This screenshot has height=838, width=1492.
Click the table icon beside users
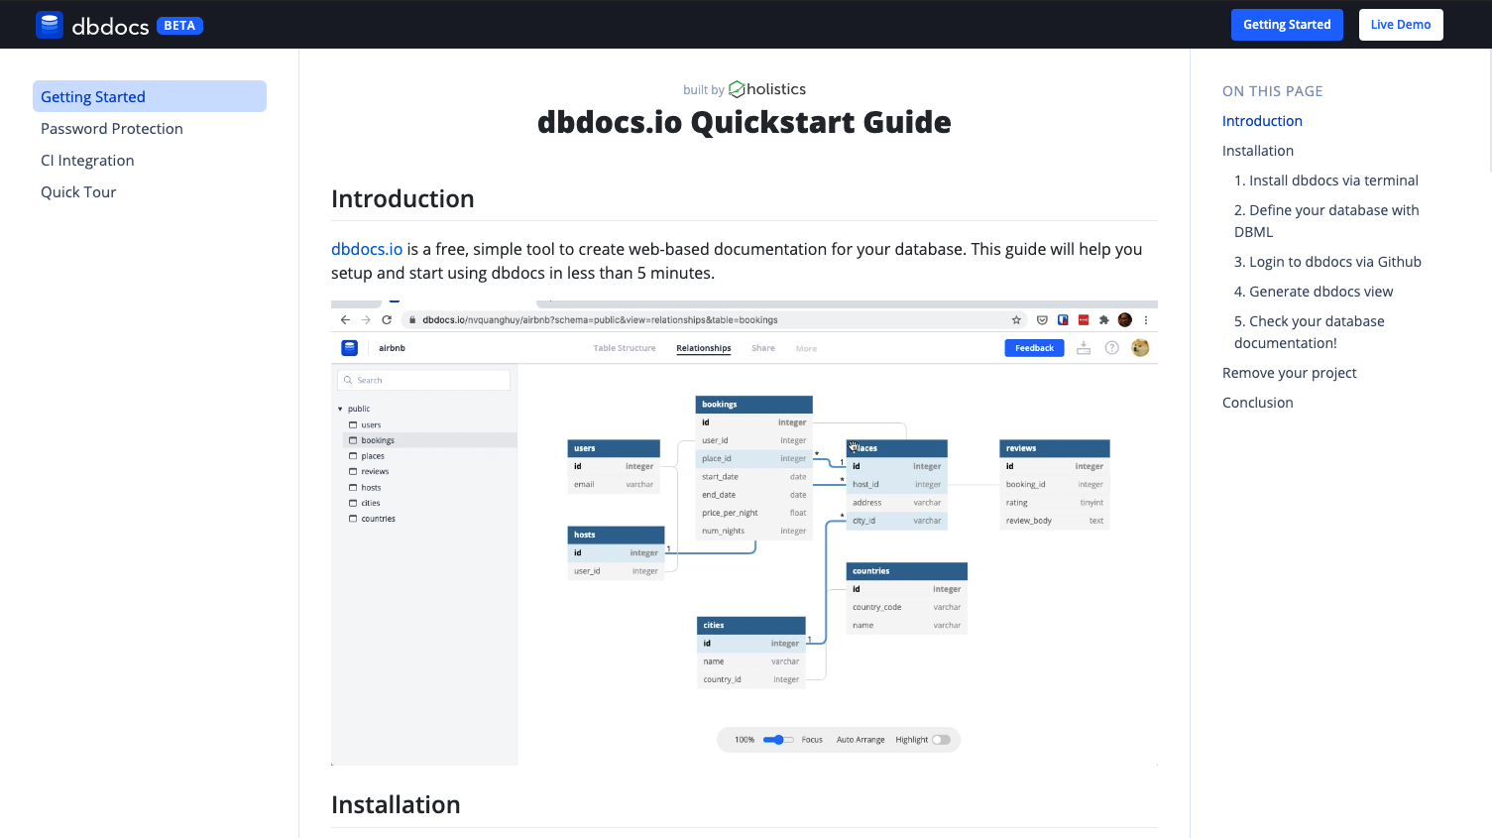[x=353, y=424]
